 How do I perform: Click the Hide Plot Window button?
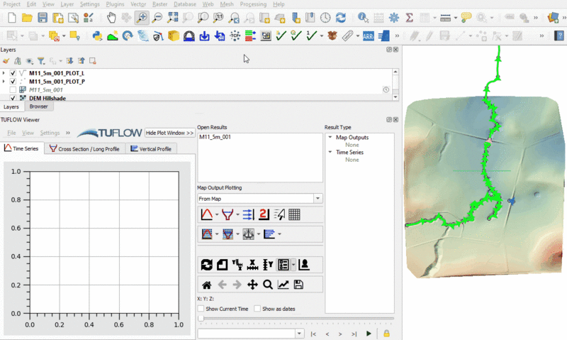[169, 133]
